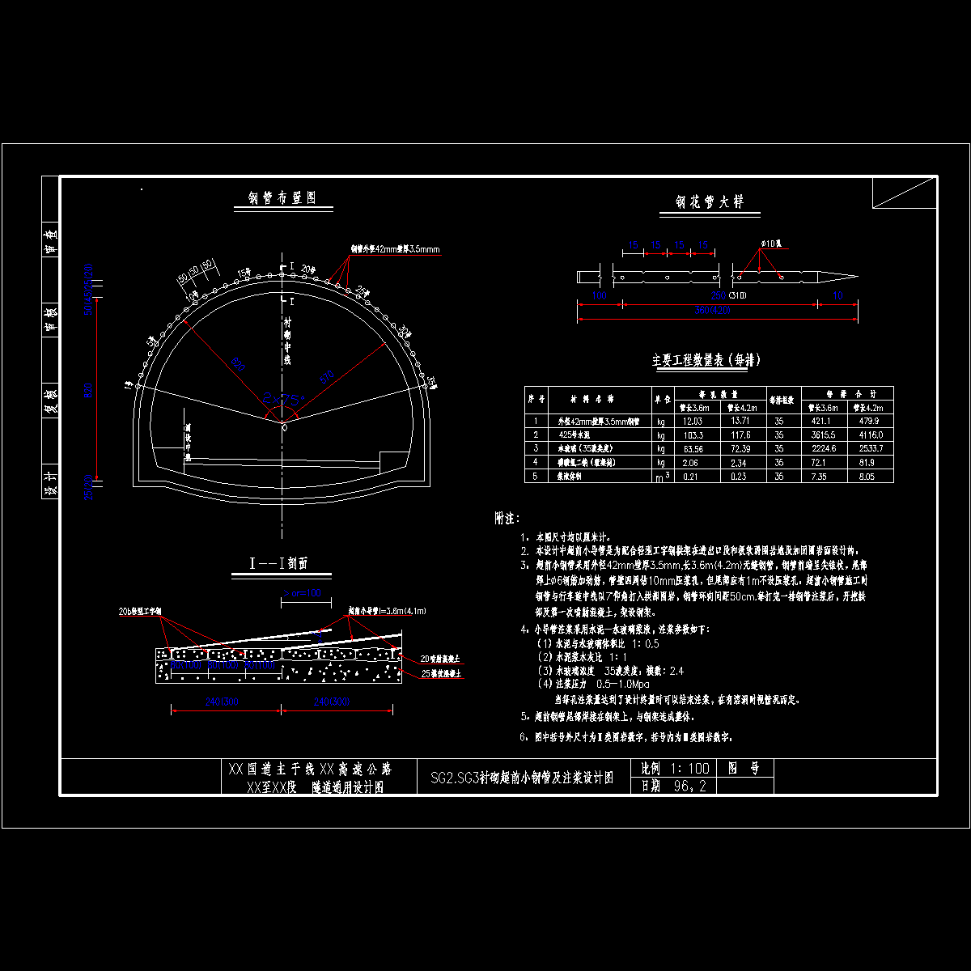Image resolution: width=971 pixels, height=971 pixels.
Task: Click the 100 dimension on pipe detail
Action: click(599, 295)
